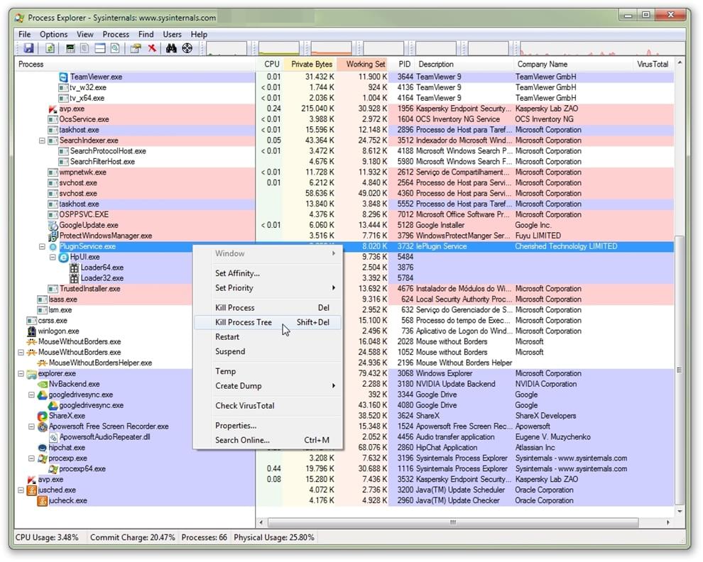Screen dimensions: 703x562
Task: Collapse the Apowersoft Free Screen Recorder.exe node
Action: click(31, 426)
